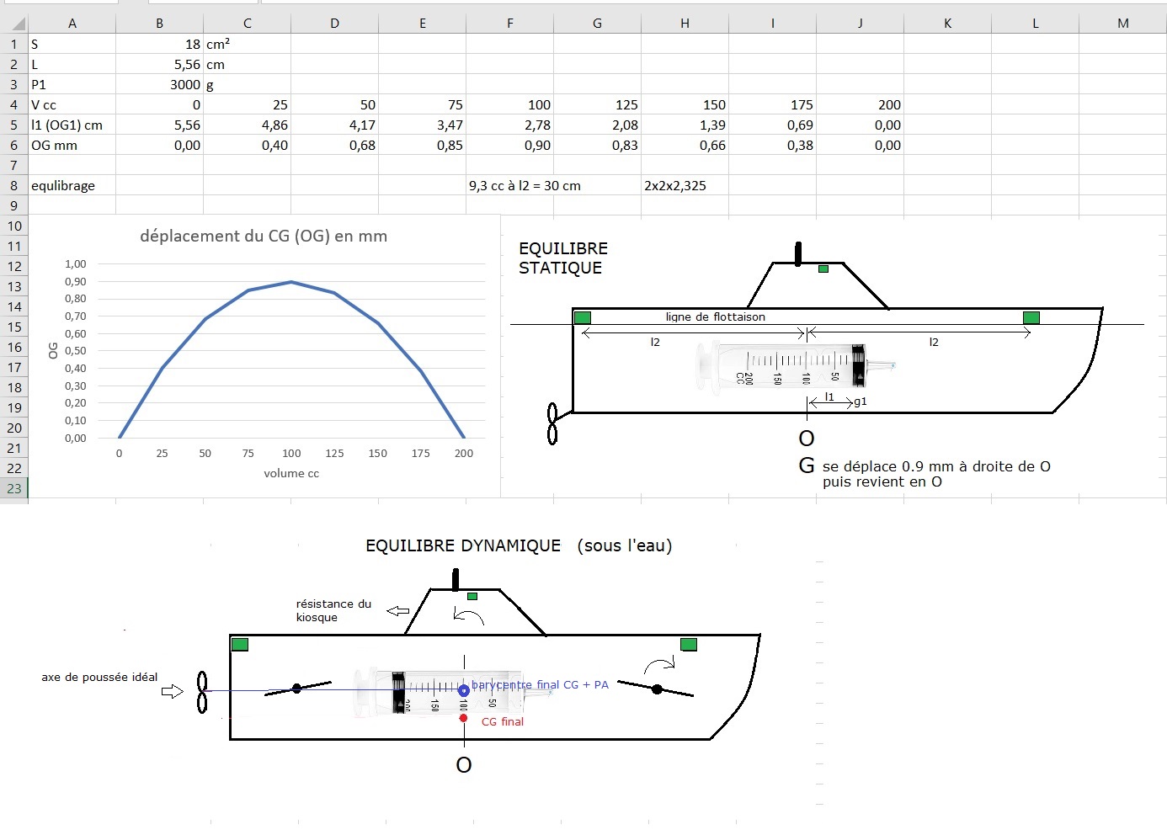
Task: Click the propeller shape in the dynamic diagram
Action: [x=202, y=692]
